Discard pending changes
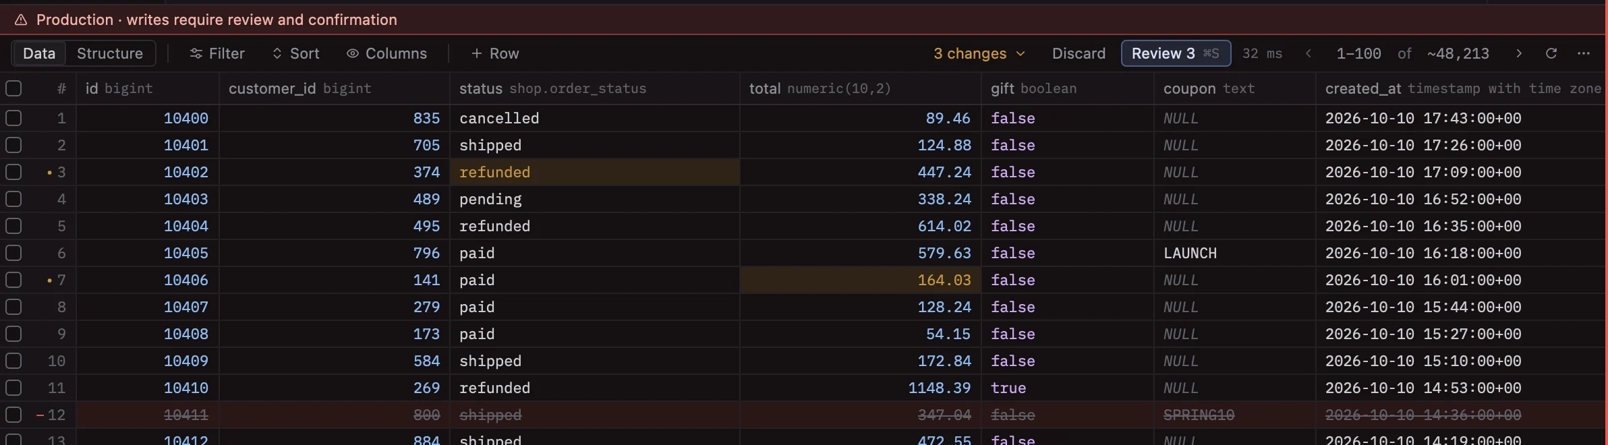The width and height of the screenshot is (1608, 445). click(1079, 53)
